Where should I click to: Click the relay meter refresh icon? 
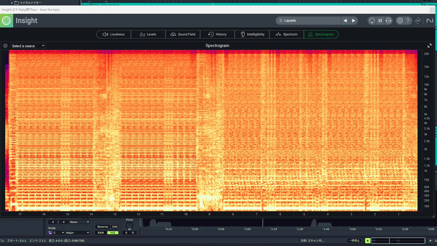pyautogui.click(x=389, y=21)
